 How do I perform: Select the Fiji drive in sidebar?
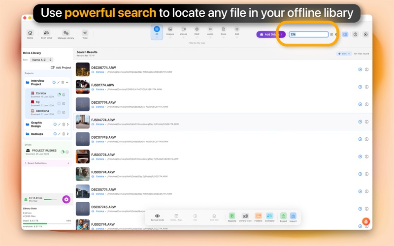tap(42, 103)
